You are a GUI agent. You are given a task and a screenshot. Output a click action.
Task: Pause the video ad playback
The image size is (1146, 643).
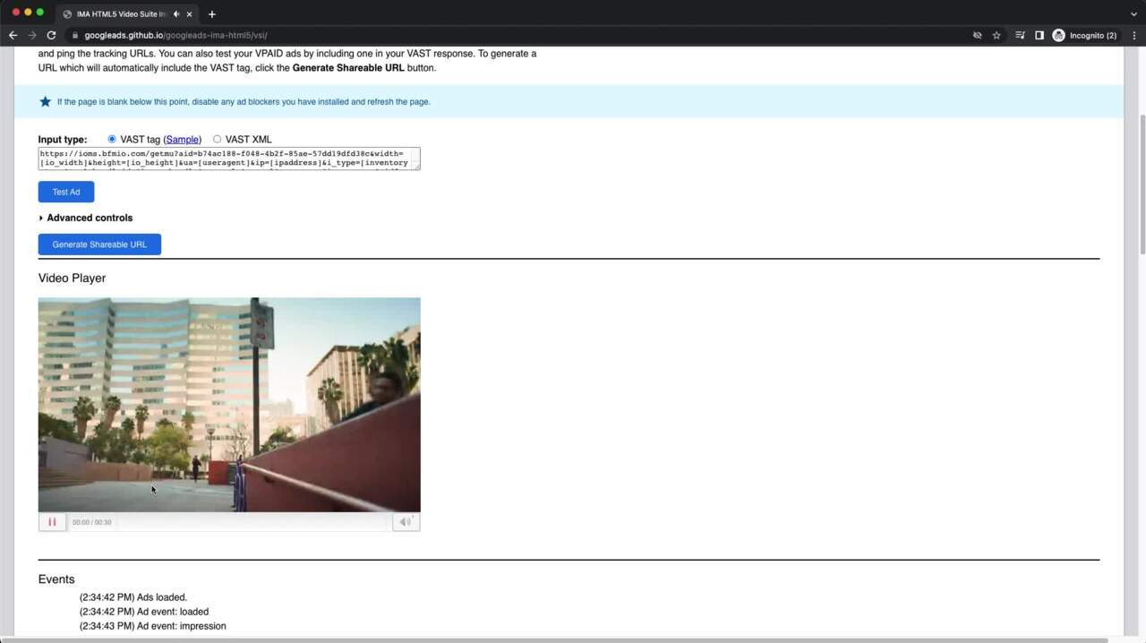52,522
